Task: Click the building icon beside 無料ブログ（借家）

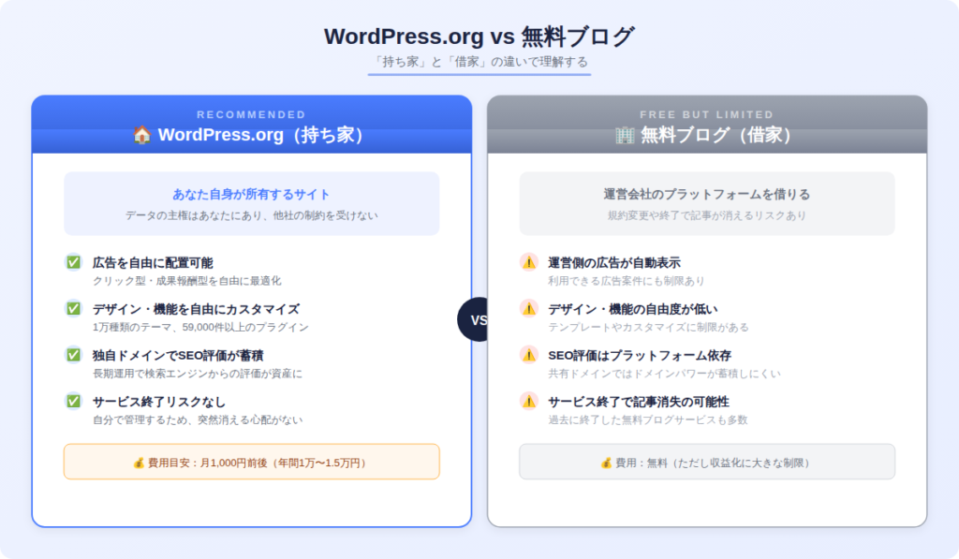Action: click(x=625, y=135)
